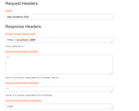Open the Origin header link
The width and height of the screenshot is (139, 111).
(x=9, y=11)
